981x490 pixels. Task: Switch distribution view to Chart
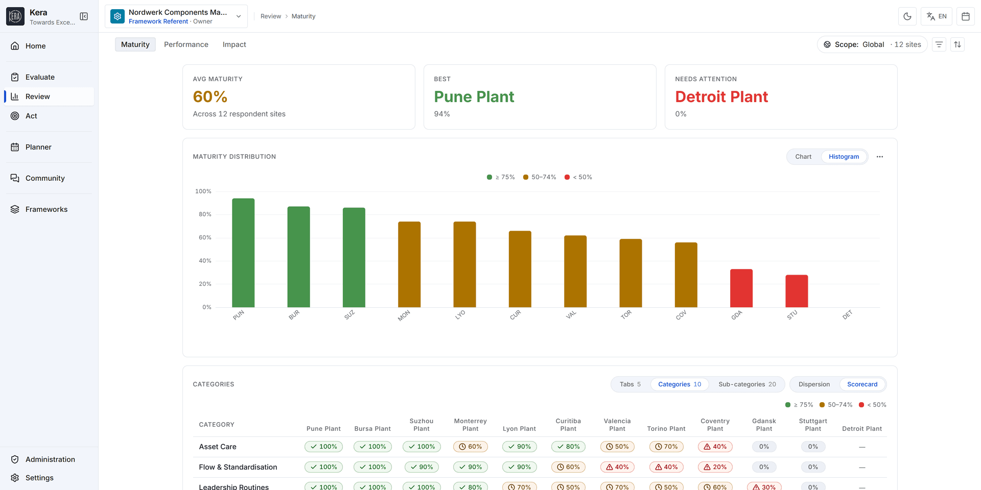tap(803, 157)
